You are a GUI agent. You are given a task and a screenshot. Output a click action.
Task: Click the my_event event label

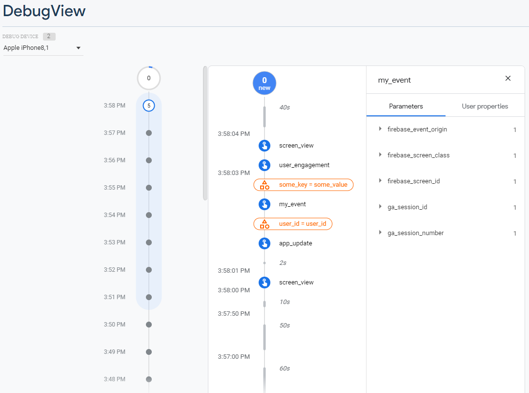tap(292, 204)
